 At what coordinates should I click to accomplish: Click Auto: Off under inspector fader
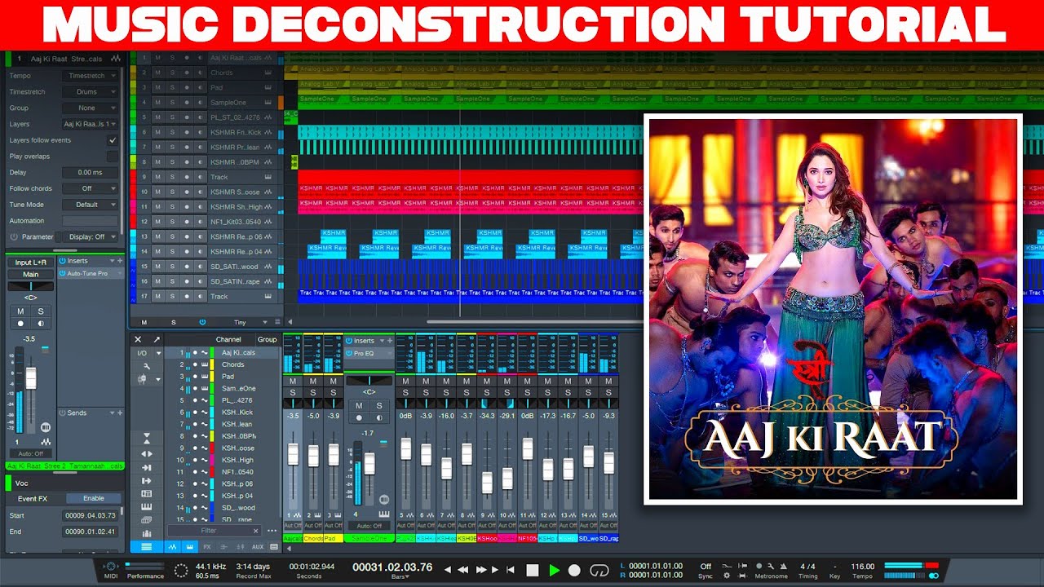[30, 453]
